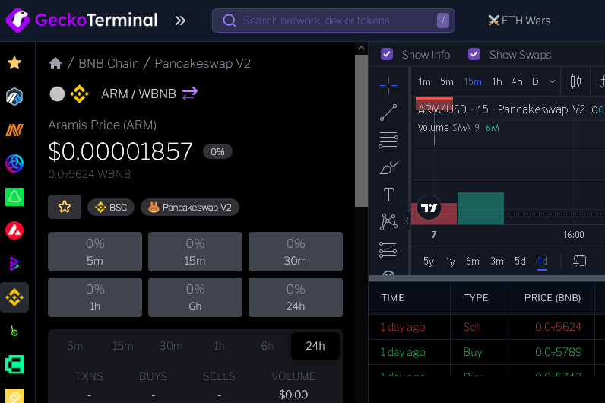Set chart interval to 15m
The image size is (605, 403).
[473, 81]
